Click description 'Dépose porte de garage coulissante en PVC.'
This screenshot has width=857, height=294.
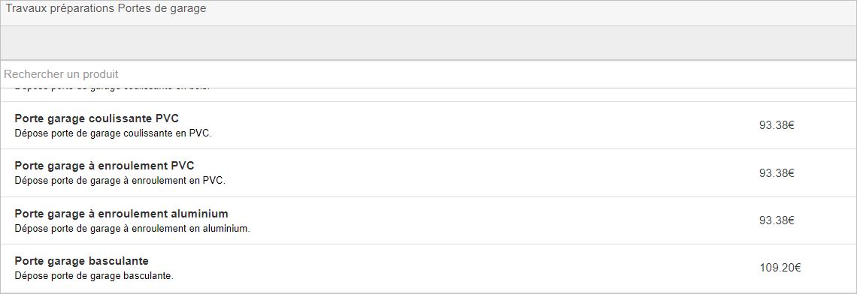coord(113,133)
